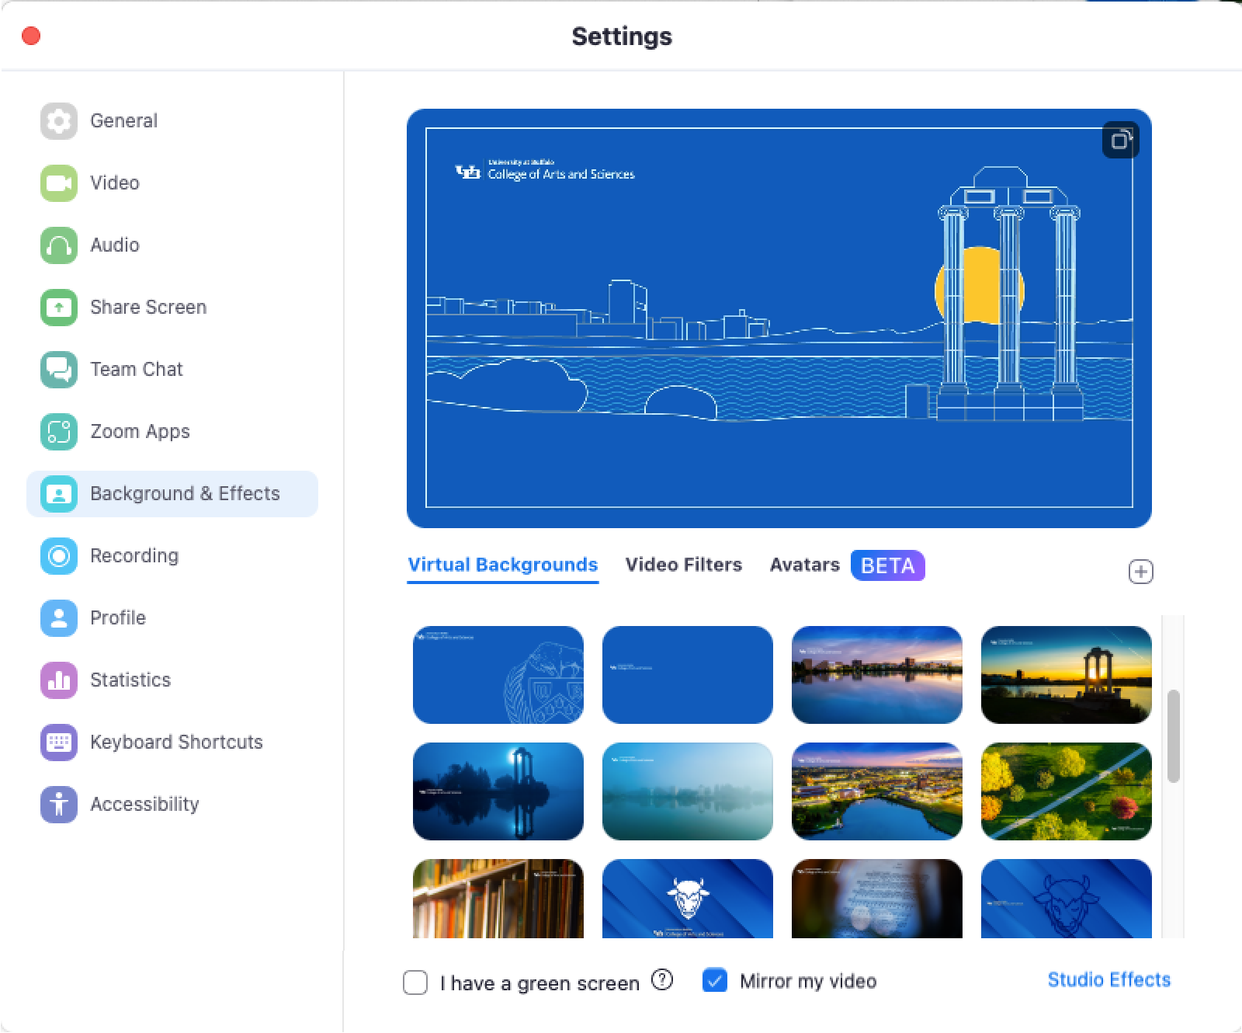The width and height of the screenshot is (1242, 1033).
Task: Click the Statistics bar chart icon
Action: click(x=59, y=680)
